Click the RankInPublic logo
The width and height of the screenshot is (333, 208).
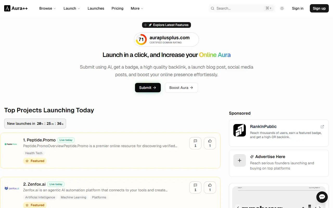240,130
